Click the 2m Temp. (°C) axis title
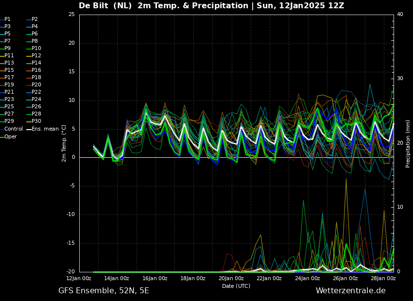 click(64, 143)
